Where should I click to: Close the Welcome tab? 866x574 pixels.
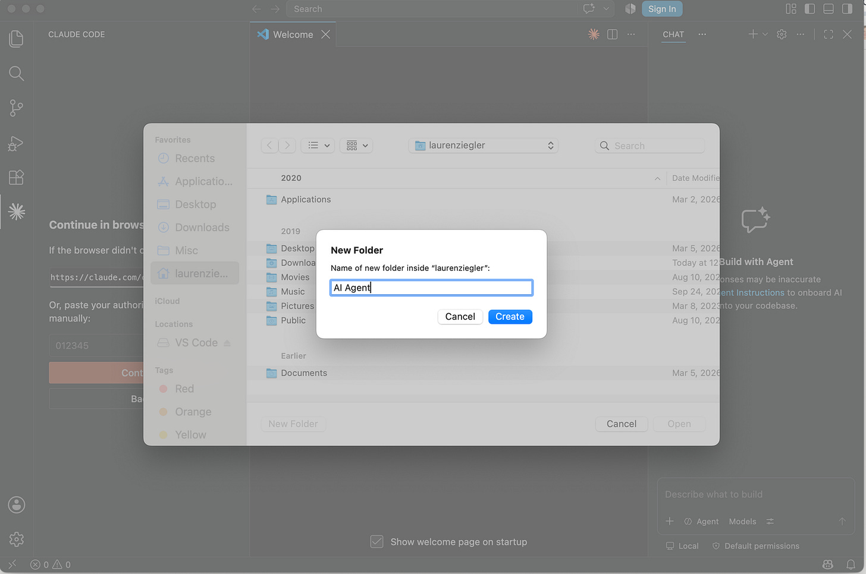point(325,34)
